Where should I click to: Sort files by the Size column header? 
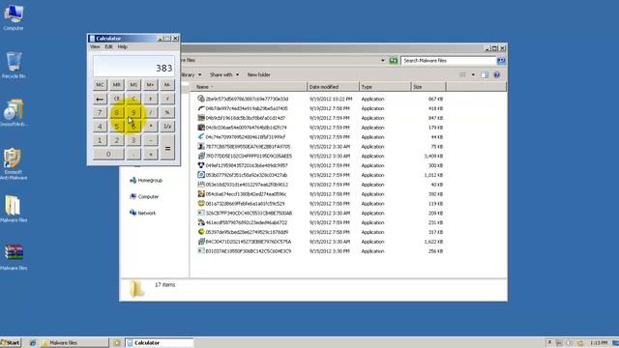427,86
